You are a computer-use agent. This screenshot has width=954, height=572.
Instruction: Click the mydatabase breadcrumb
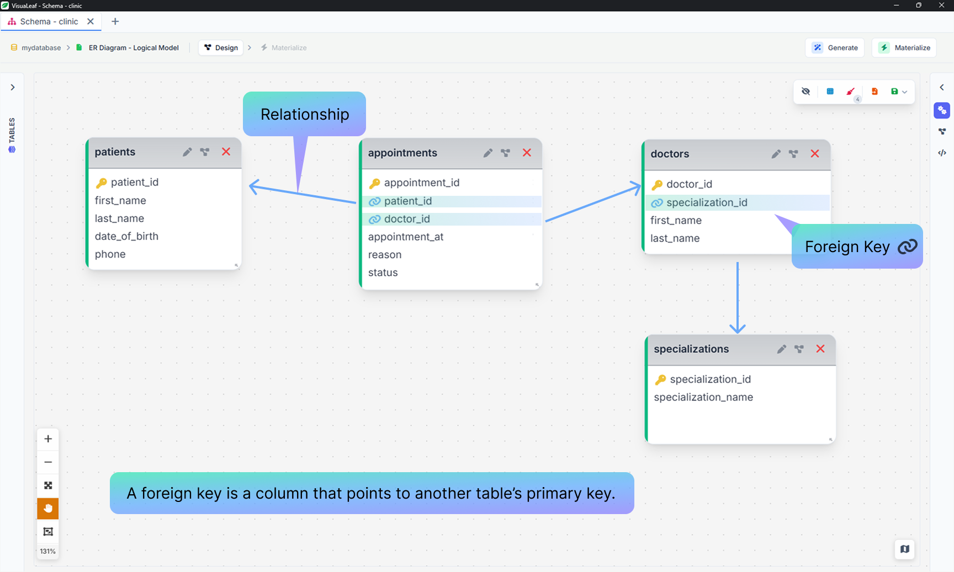pyautogui.click(x=36, y=48)
